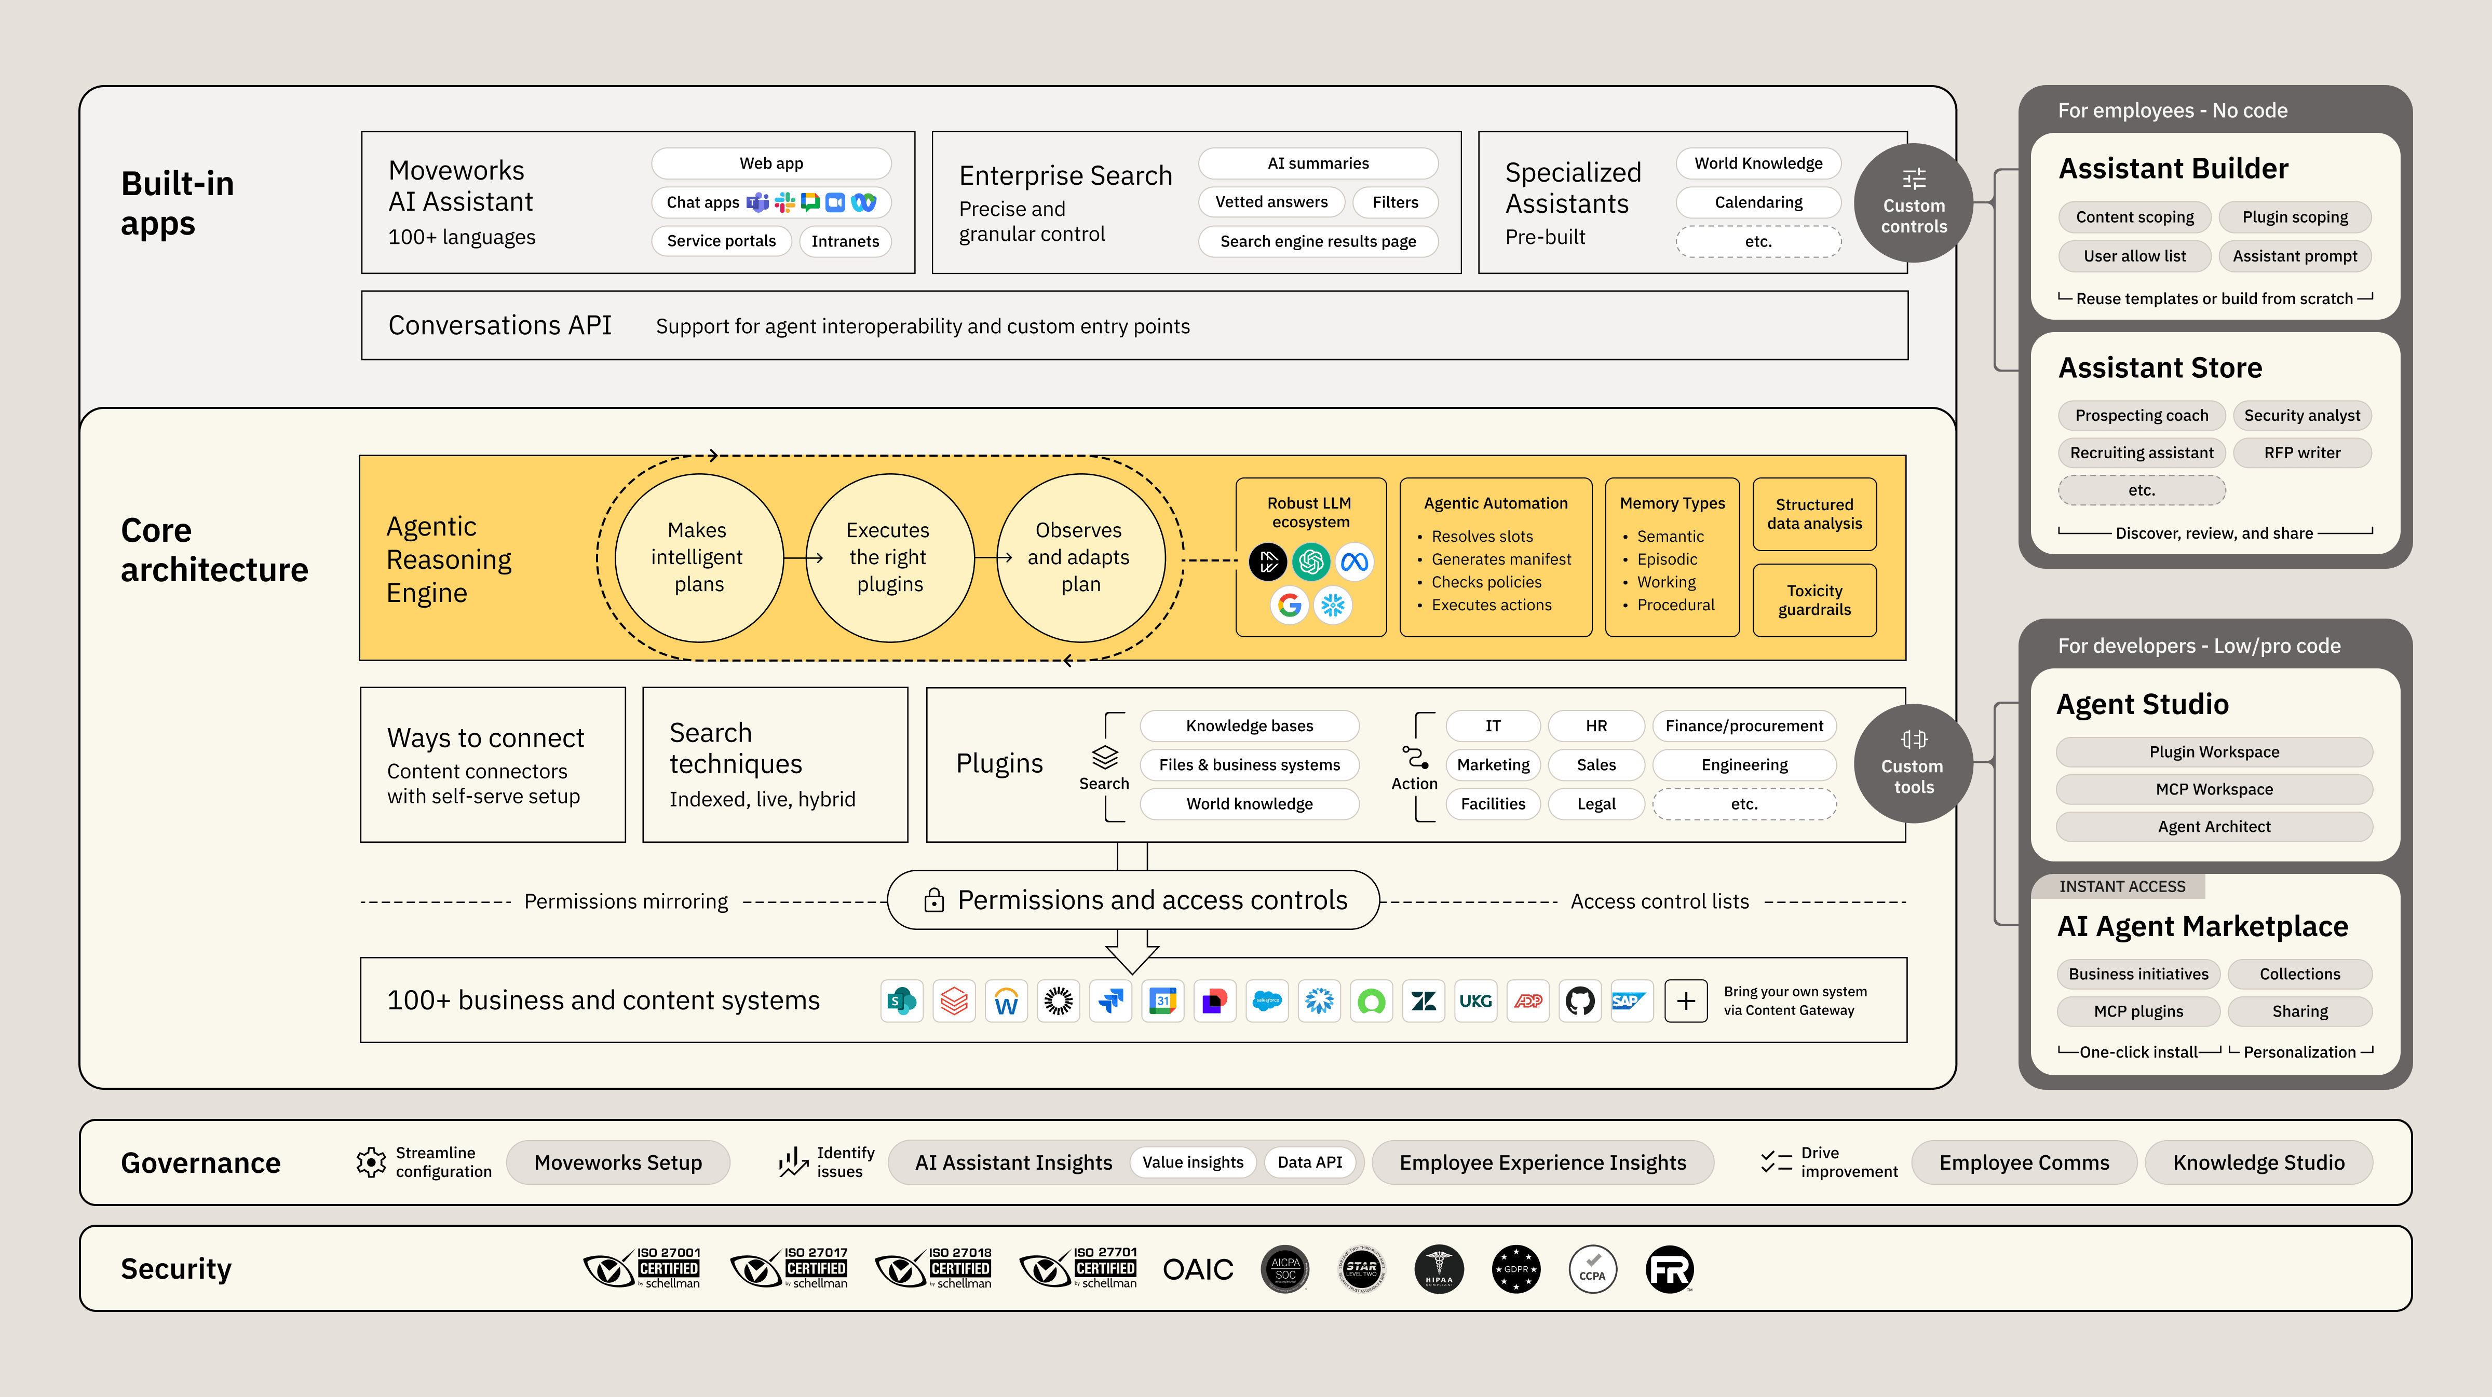Select the Moveworks Setup pill

(617, 1162)
